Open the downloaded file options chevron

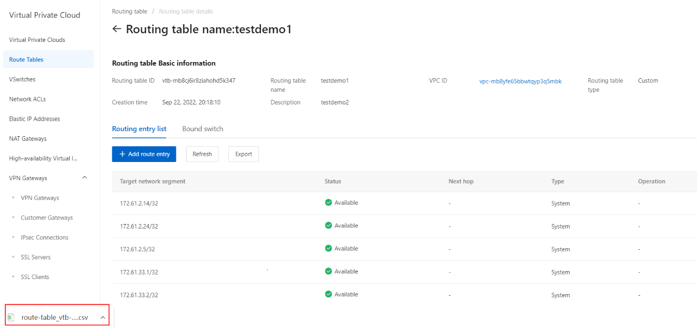(x=103, y=317)
